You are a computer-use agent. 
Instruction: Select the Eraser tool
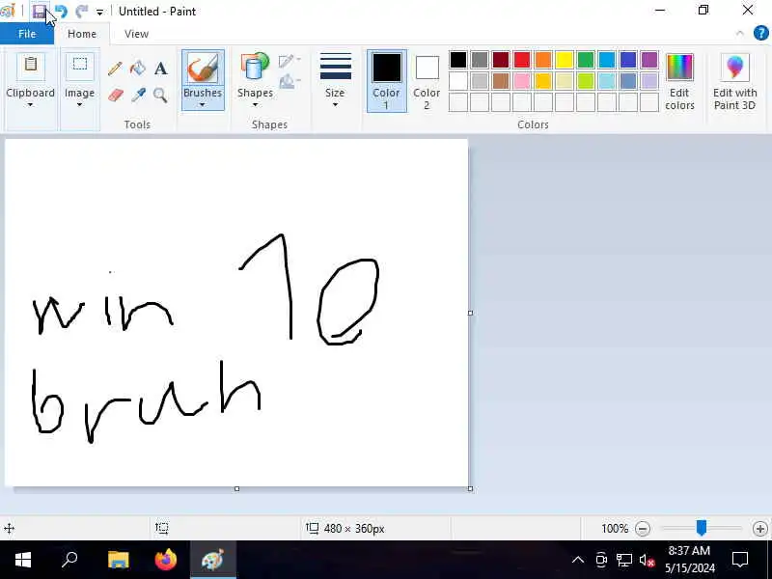tap(115, 95)
